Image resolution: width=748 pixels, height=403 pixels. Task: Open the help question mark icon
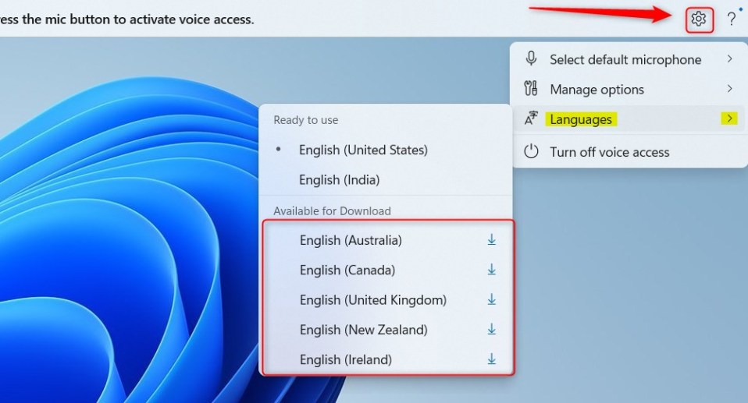coord(732,19)
